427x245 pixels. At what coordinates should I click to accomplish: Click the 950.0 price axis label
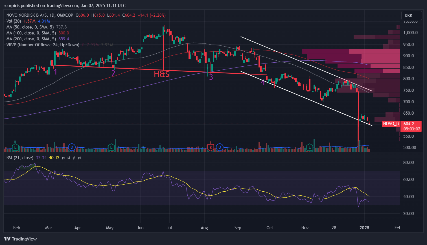[x=409, y=45]
